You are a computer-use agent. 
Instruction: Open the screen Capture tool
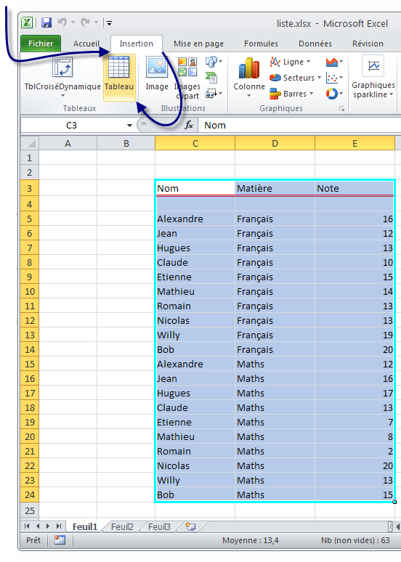tap(214, 94)
